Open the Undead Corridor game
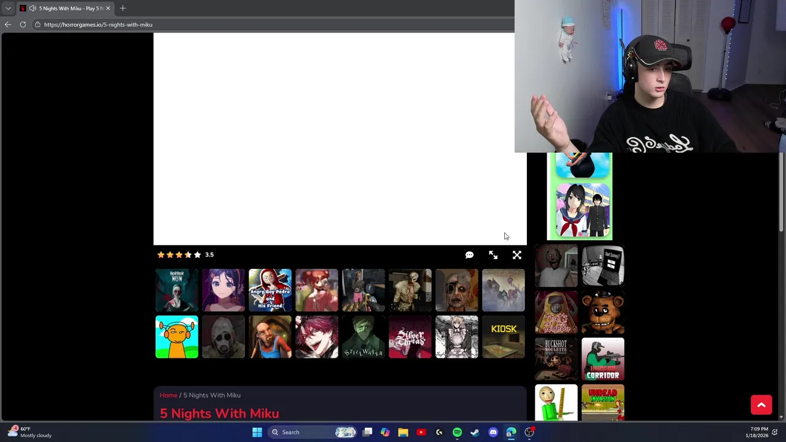The width and height of the screenshot is (786, 442). (603, 359)
